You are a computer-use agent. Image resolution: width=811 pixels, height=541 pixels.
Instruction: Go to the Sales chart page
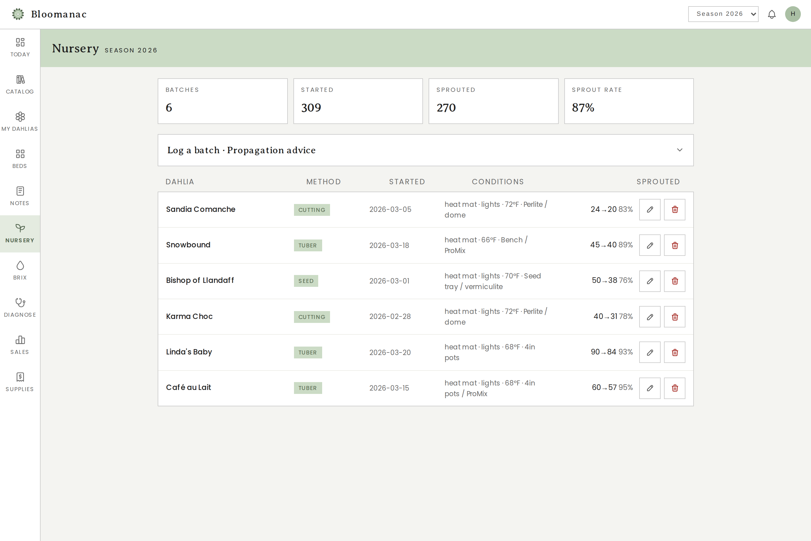click(x=20, y=345)
